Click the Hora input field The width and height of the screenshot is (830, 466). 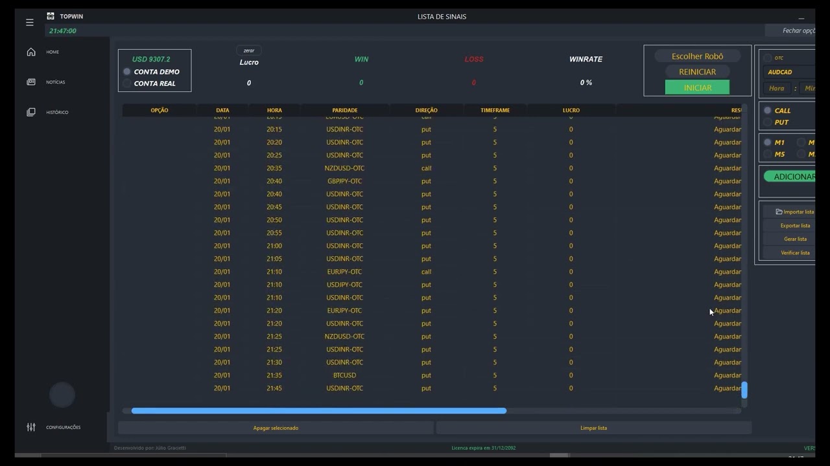(x=777, y=88)
